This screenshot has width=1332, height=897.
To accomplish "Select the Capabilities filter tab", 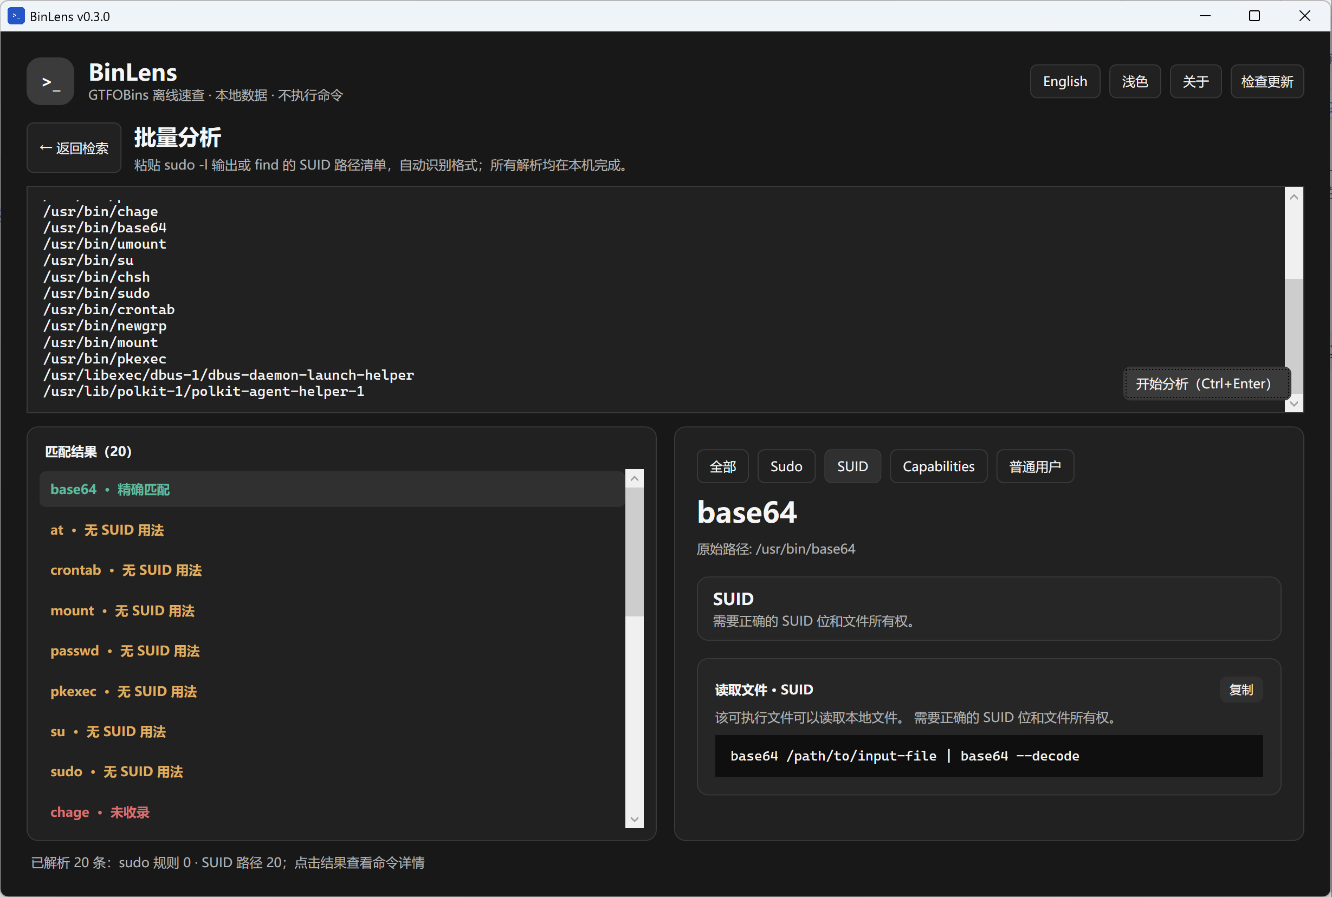I will click(939, 466).
